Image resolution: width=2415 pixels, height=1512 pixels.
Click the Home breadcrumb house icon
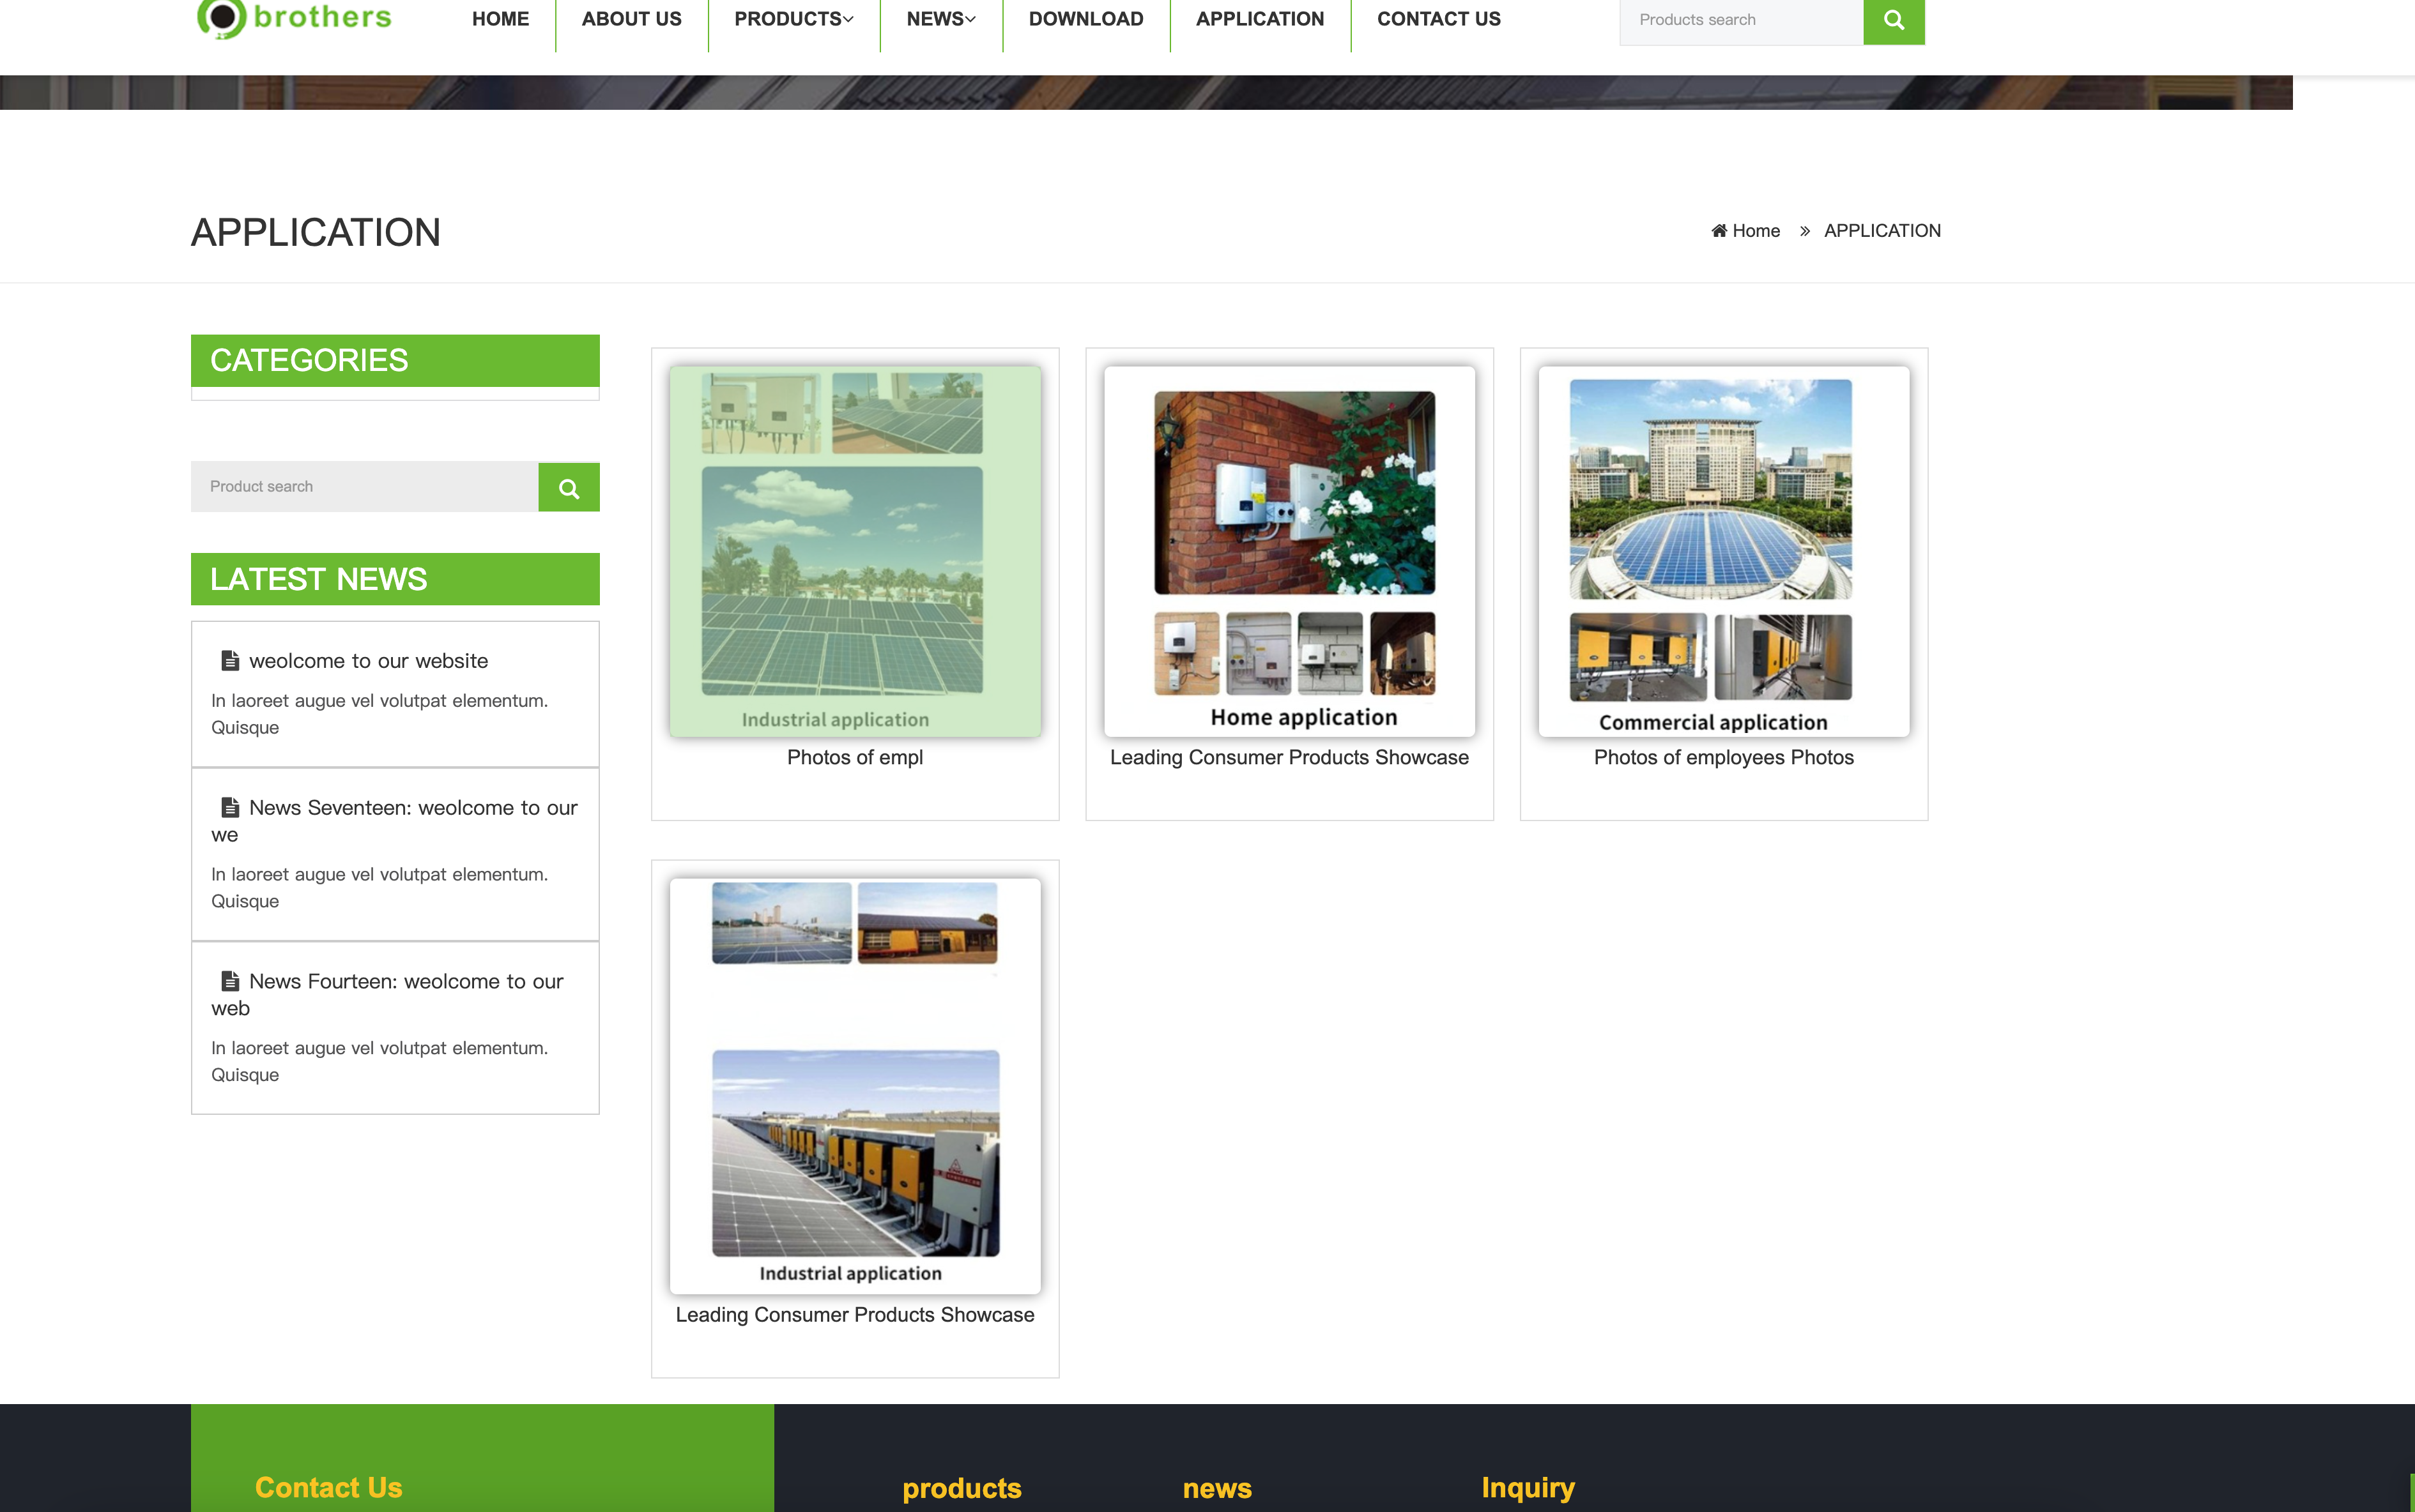click(x=1719, y=231)
